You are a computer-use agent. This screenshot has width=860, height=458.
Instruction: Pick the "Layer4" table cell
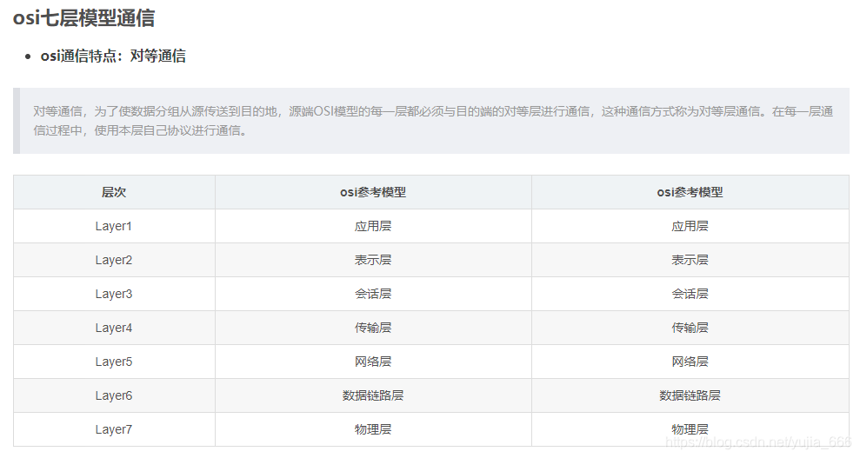(114, 329)
